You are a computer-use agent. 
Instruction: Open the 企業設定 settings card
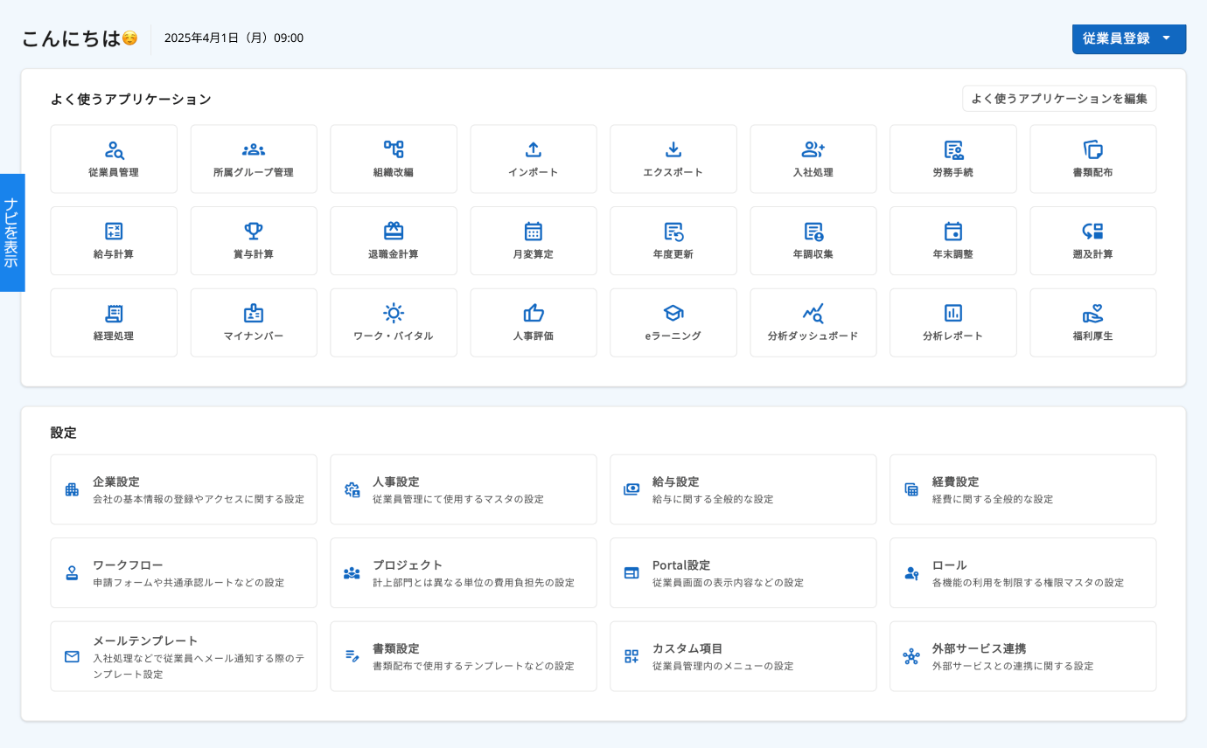(184, 489)
